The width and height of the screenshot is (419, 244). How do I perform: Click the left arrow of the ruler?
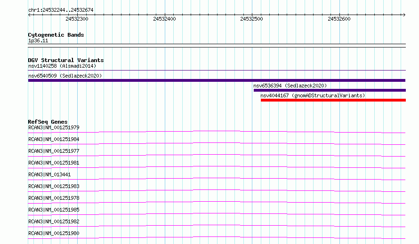click(30, 15)
